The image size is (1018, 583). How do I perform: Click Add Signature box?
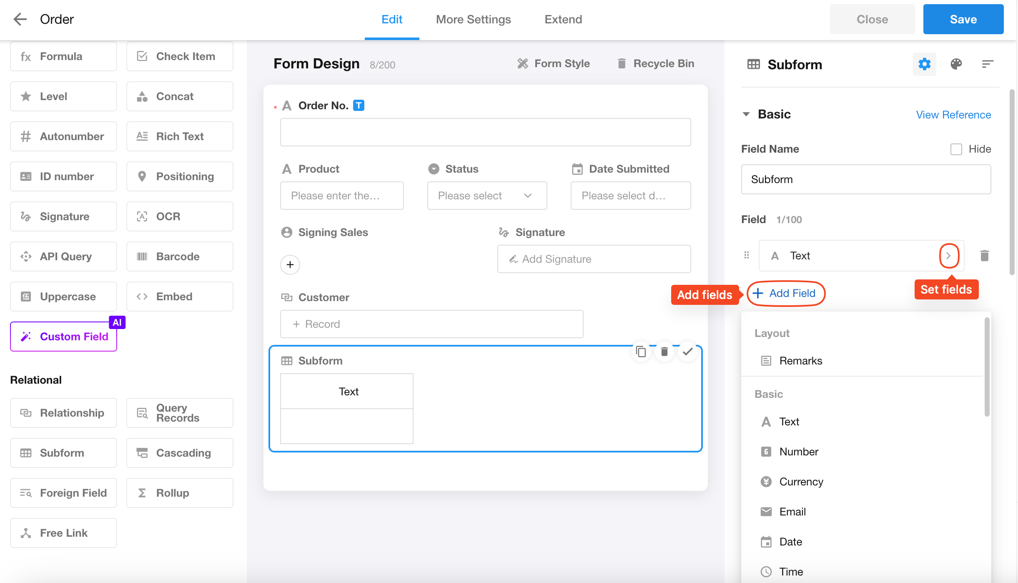pos(594,259)
